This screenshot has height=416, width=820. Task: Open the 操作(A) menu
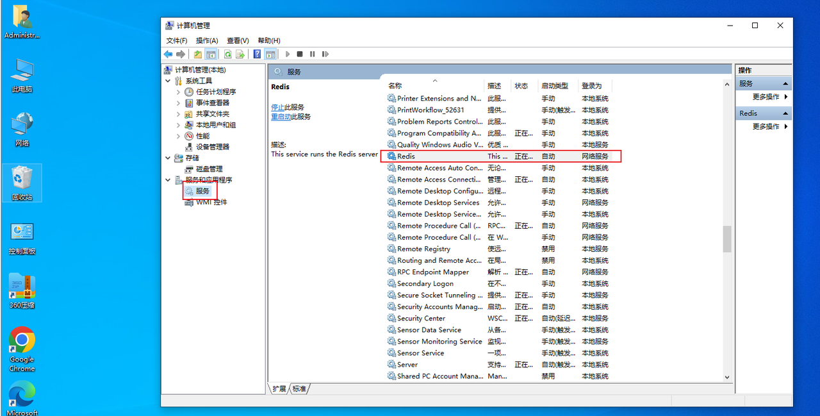pos(207,40)
